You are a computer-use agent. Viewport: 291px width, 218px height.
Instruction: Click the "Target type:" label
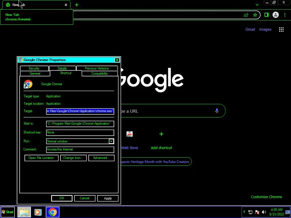pos(32,96)
